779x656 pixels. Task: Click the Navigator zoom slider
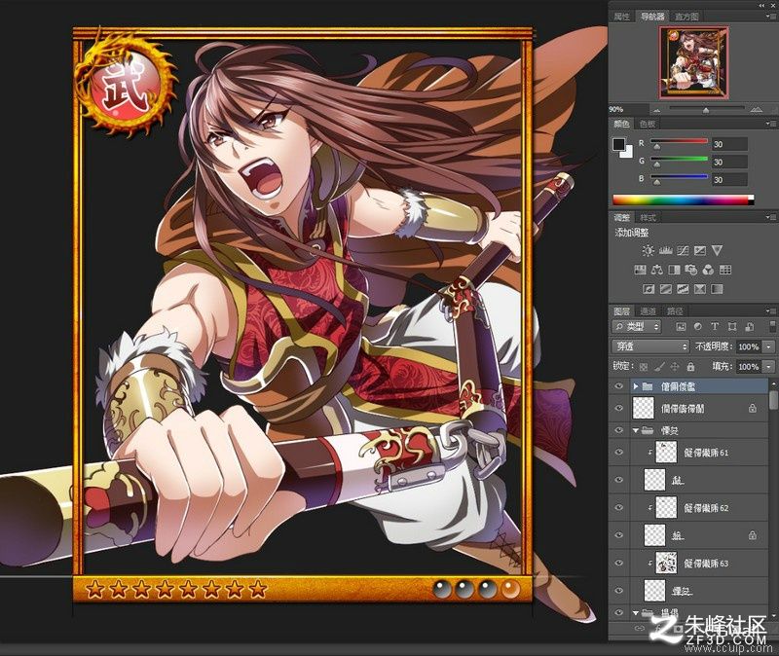click(705, 109)
